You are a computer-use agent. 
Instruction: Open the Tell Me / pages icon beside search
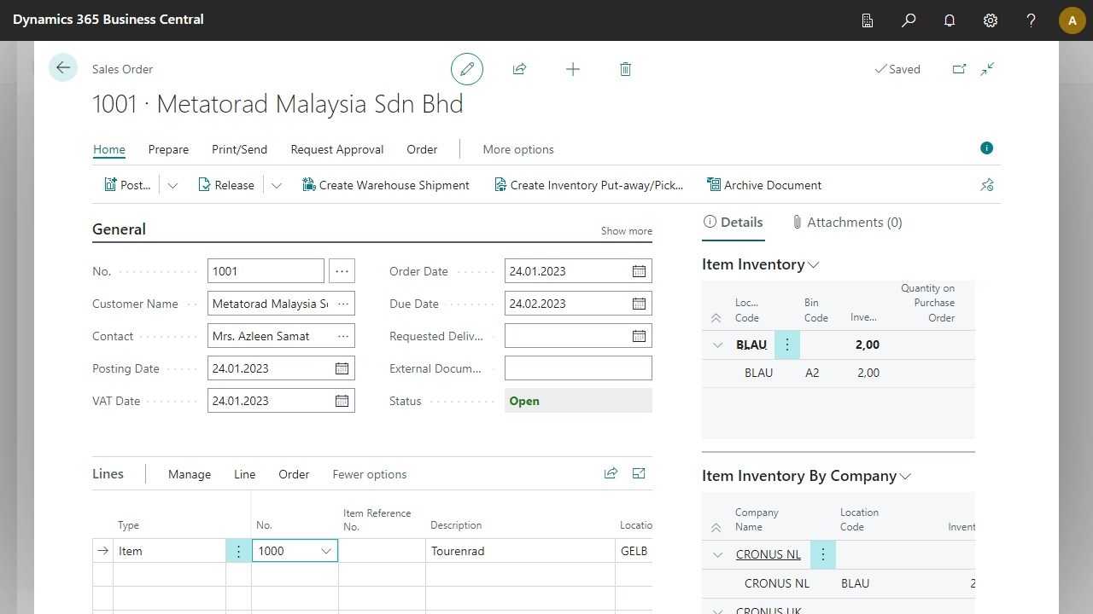coord(868,20)
